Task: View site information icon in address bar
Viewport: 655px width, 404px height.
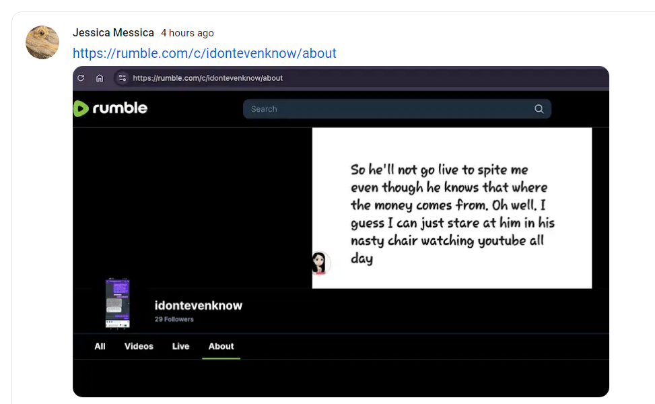Action: (123, 77)
